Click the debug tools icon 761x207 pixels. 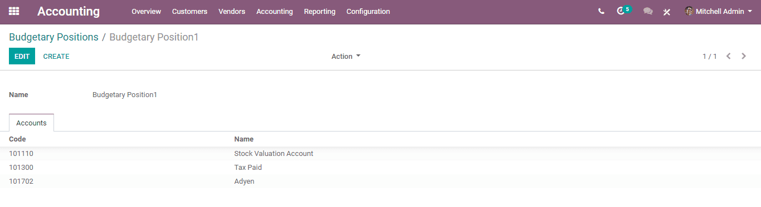click(x=667, y=12)
